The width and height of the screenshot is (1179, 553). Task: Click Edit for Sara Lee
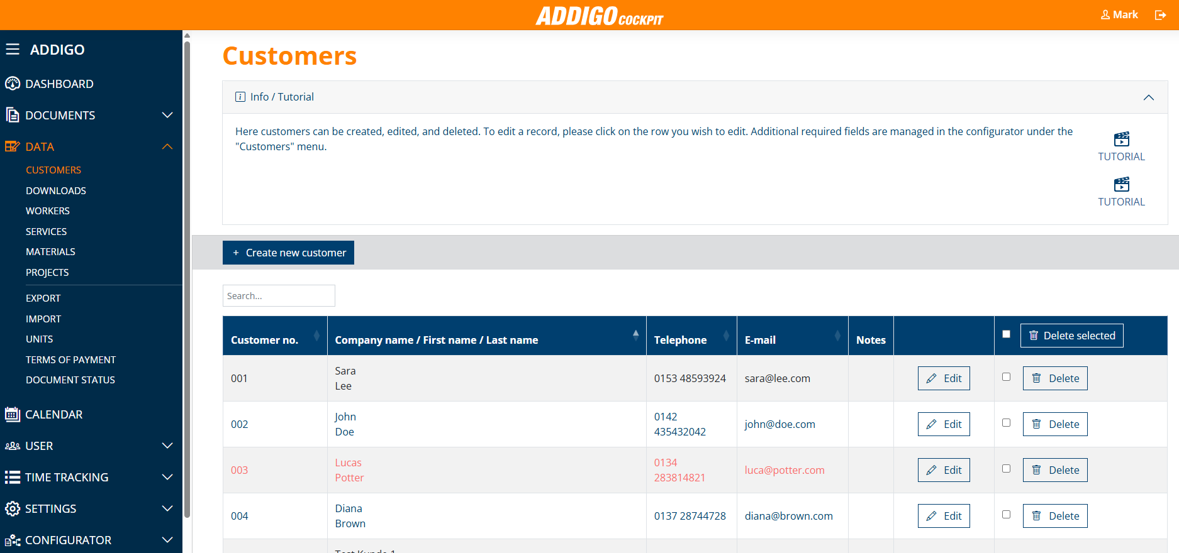[944, 378]
